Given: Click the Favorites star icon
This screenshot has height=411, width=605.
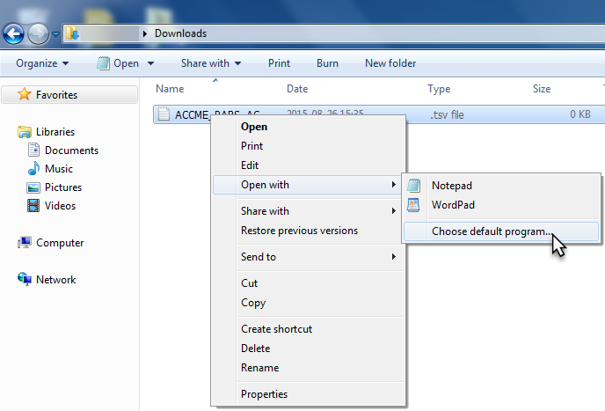Looking at the screenshot, I should click(25, 94).
